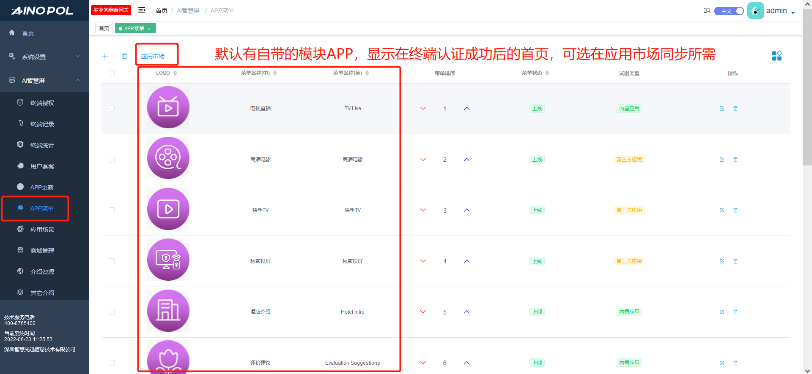Open 终端授权 in the sidebar

click(42, 103)
